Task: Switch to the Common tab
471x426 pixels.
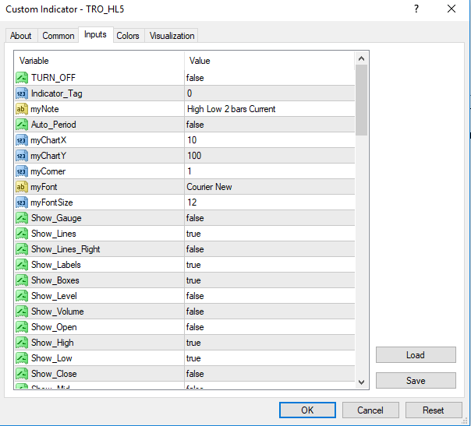Action: click(x=58, y=36)
